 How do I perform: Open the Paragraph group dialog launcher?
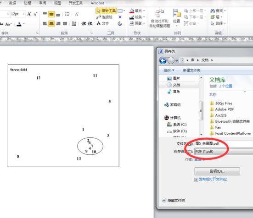click(x=91, y=33)
